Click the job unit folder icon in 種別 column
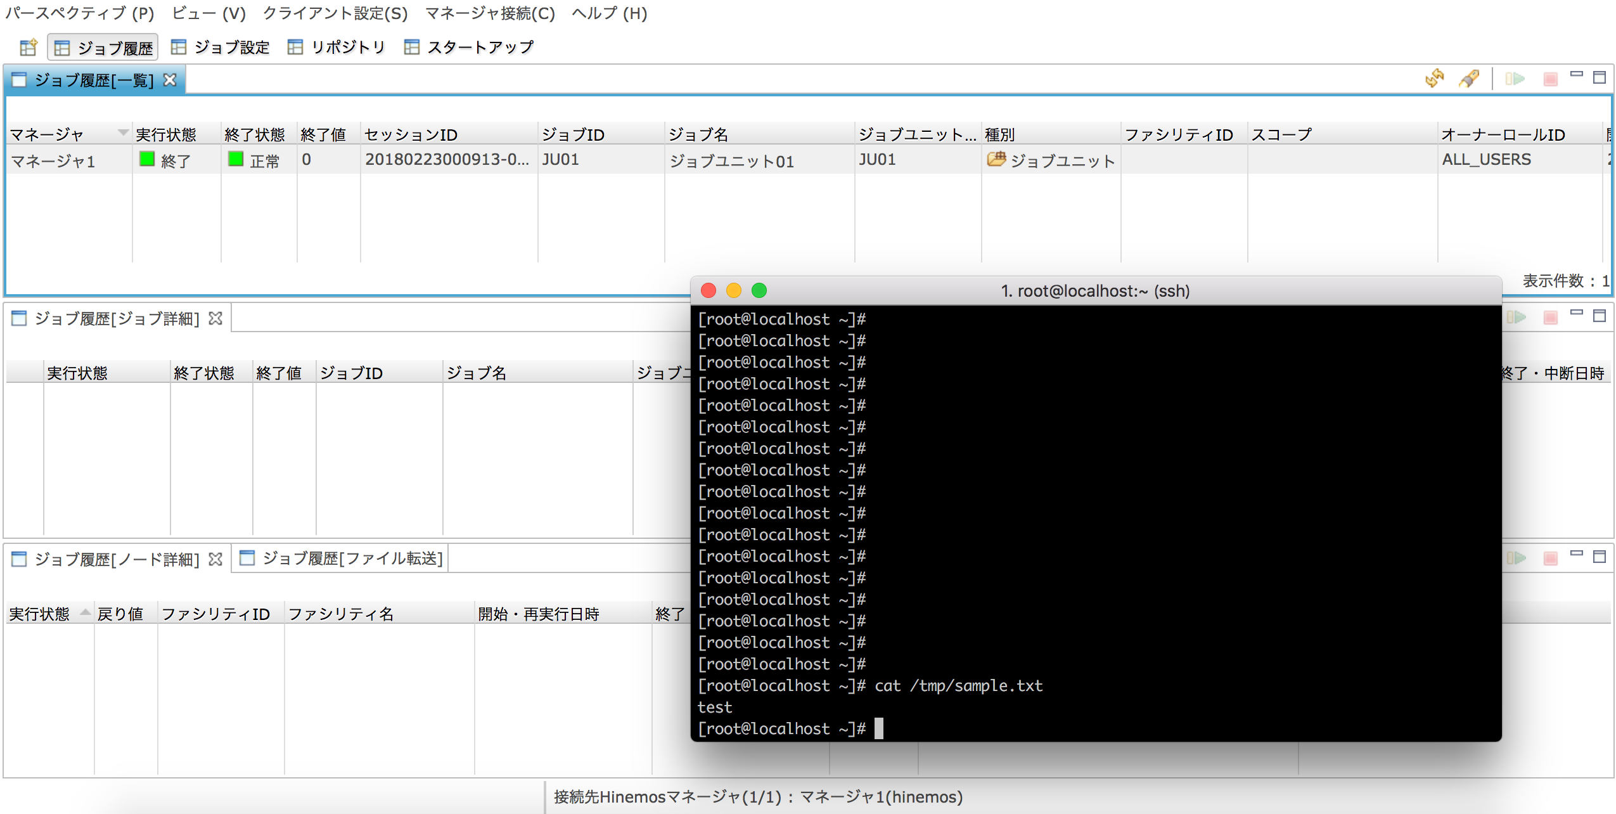This screenshot has height=814, width=1616. (996, 159)
